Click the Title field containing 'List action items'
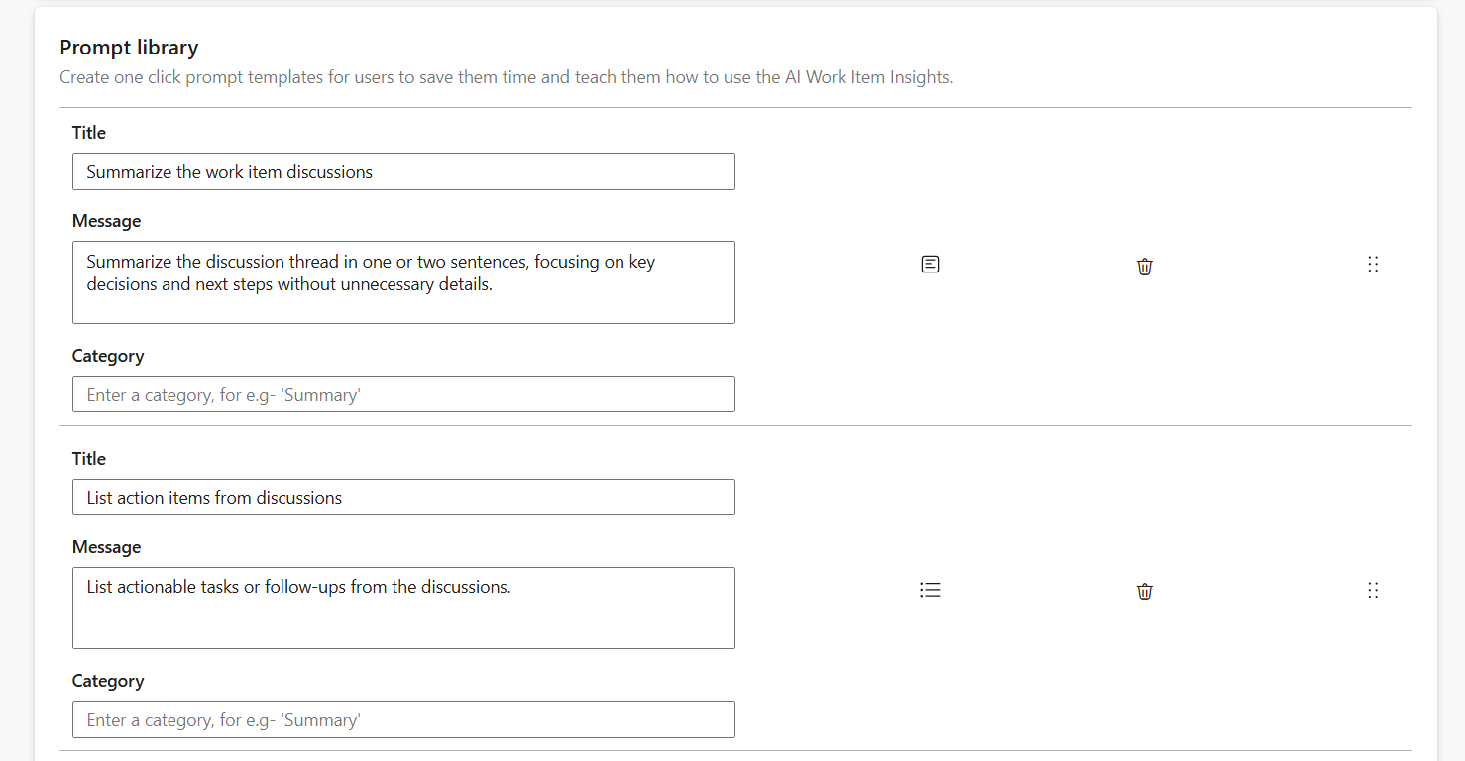Image resolution: width=1465 pixels, height=761 pixels. point(402,496)
